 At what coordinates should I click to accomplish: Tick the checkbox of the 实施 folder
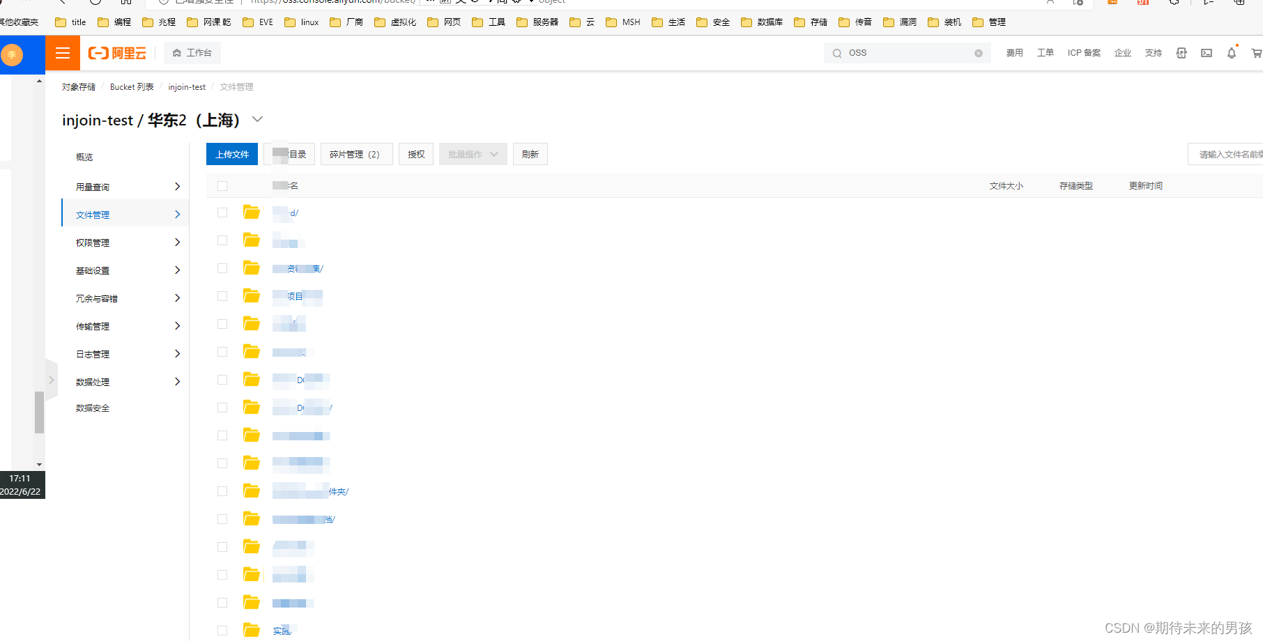[222, 631]
